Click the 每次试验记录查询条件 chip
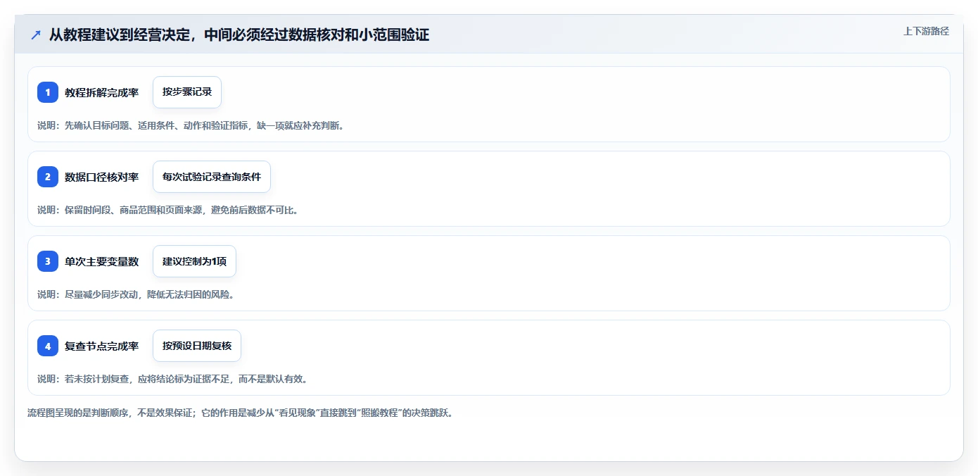The image size is (978, 476). pyautogui.click(x=212, y=177)
